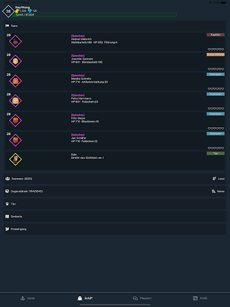Sort sailors by Level
The image size is (230, 307).
(x=219, y=179)
